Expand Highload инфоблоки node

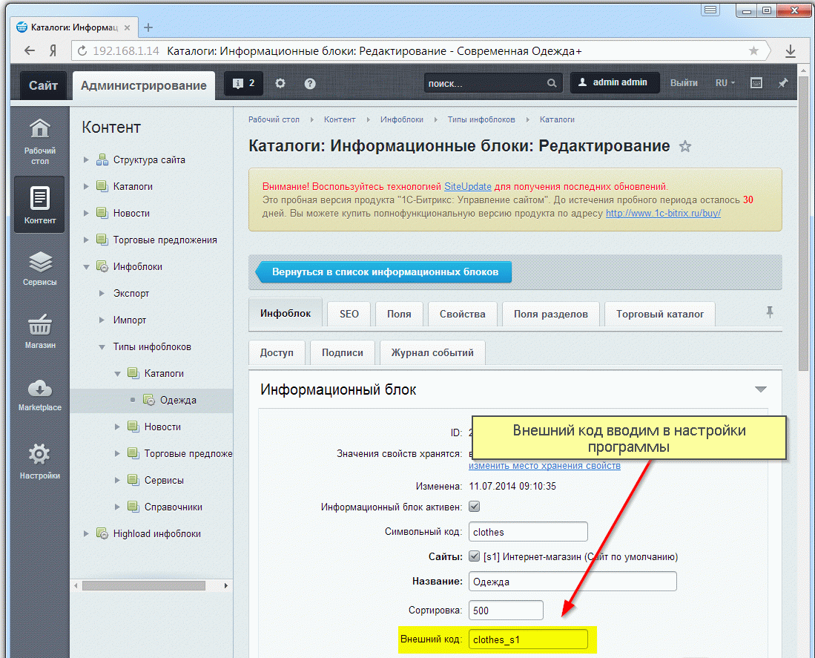pyautogui.click(x=86, y=533)
